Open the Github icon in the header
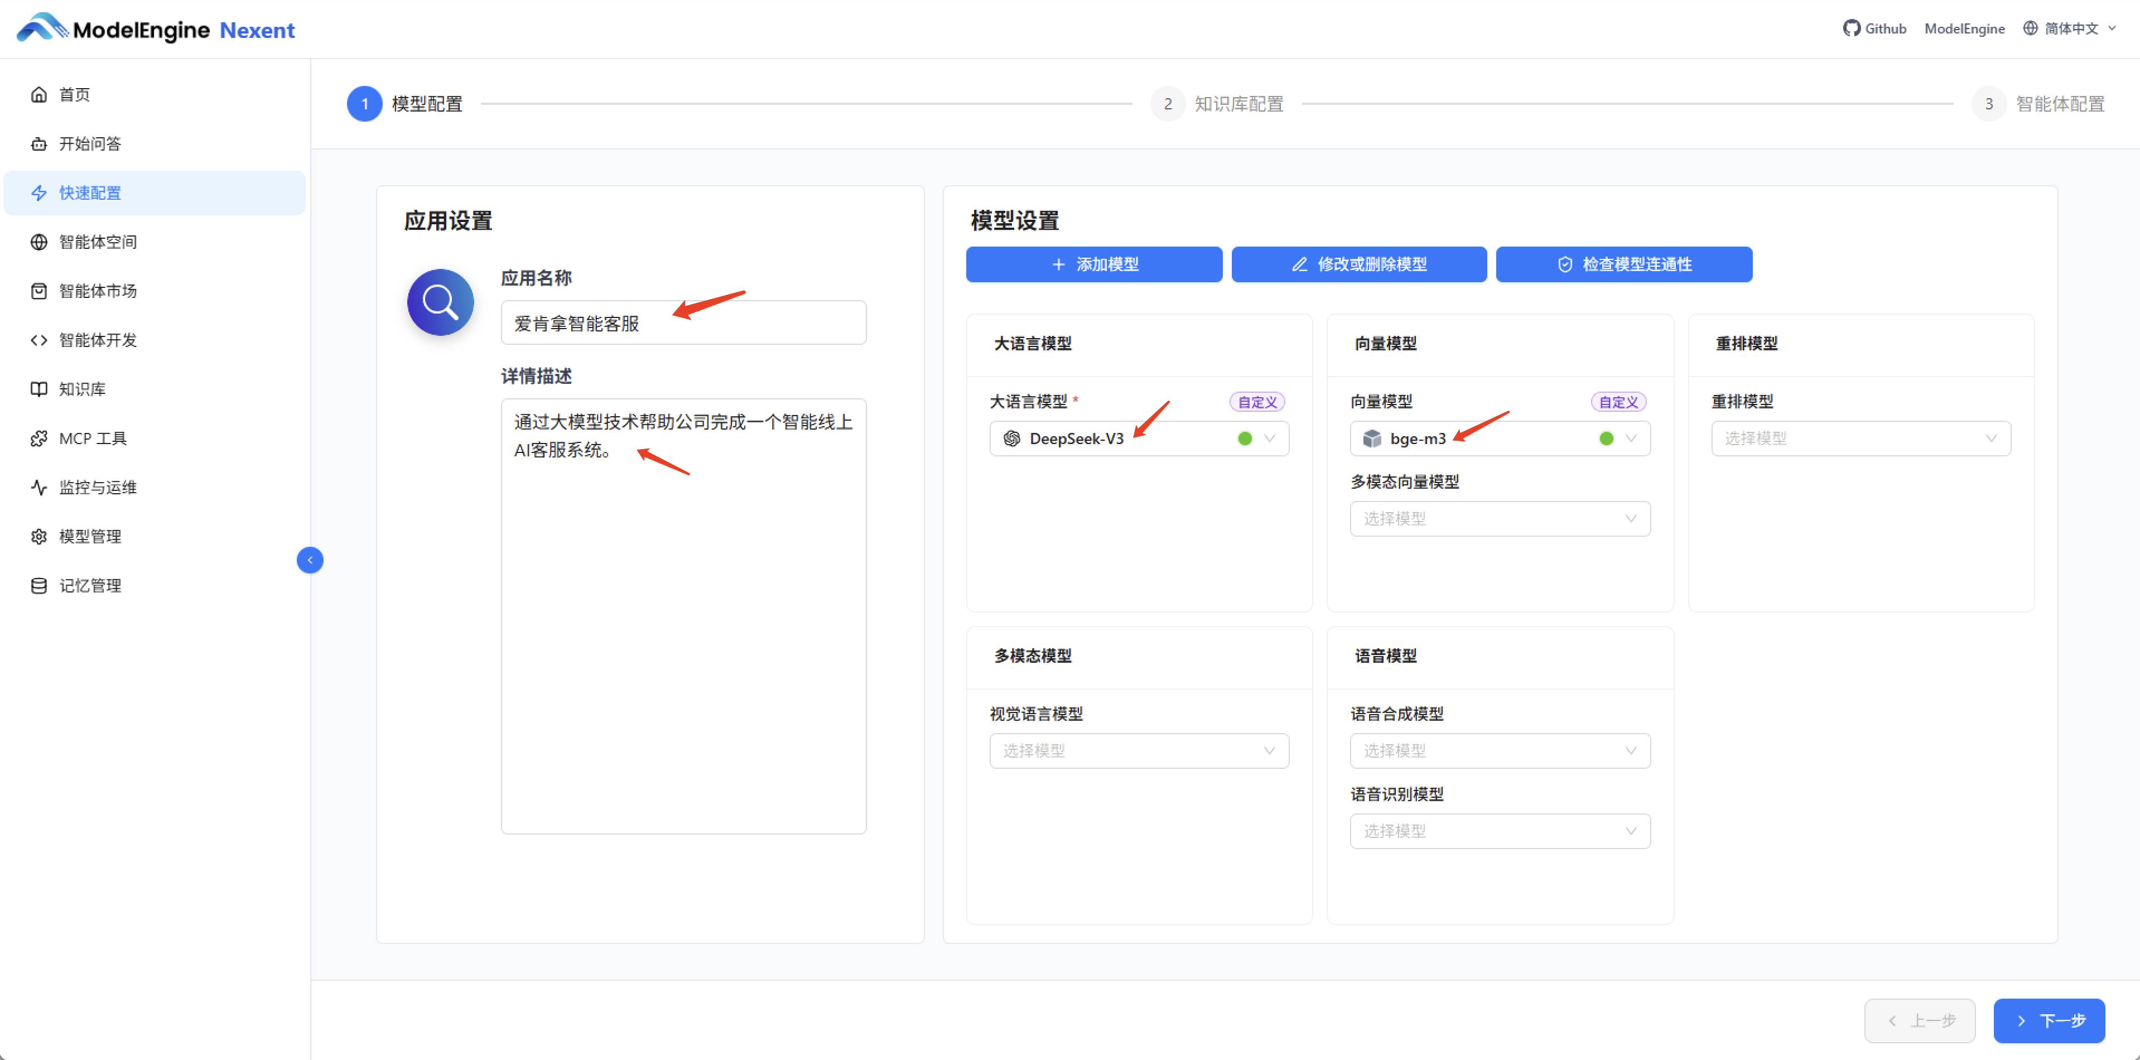This screenshot has height=1060, width=2140. [x=1853, y=27]
